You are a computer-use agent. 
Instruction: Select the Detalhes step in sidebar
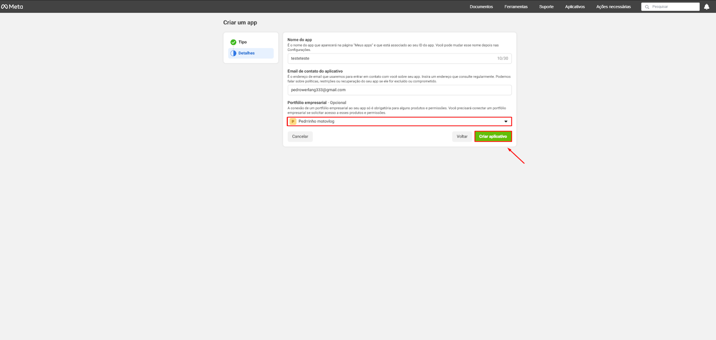pos(247,53)
